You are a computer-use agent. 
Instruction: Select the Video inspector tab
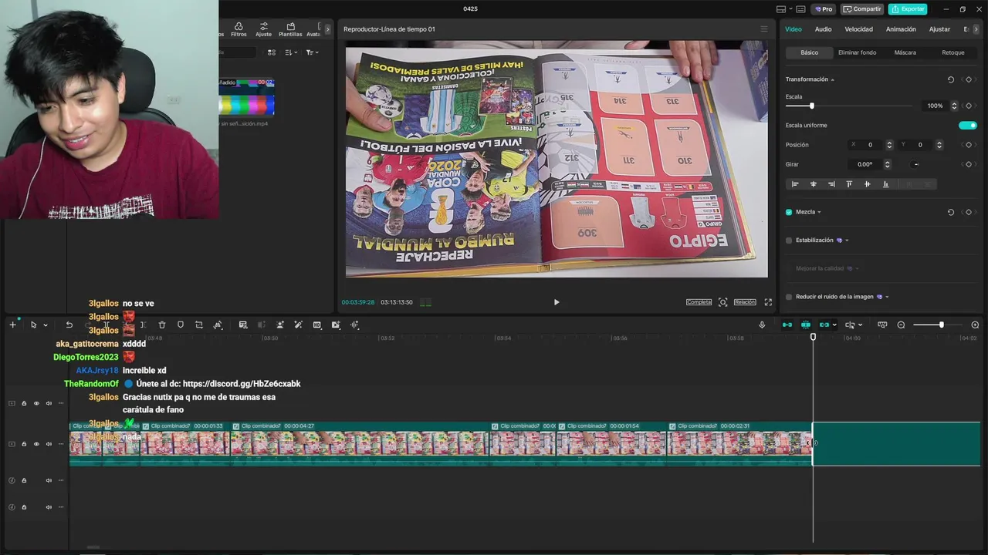(793, 29)
